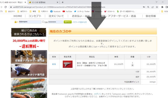The image size is (168, 98).
Task: Click the K01 オカリナ product name
Action: coord(92,64)
